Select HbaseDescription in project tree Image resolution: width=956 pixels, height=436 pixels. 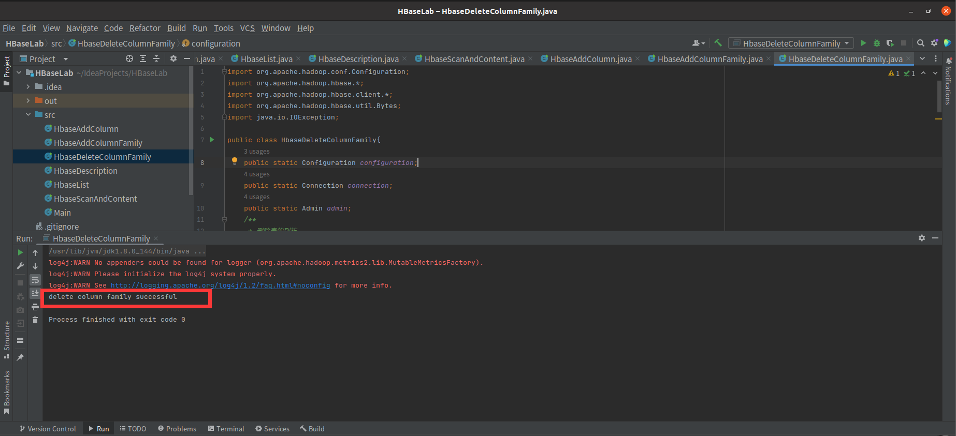pyautogui.click(x=85, y=171)
